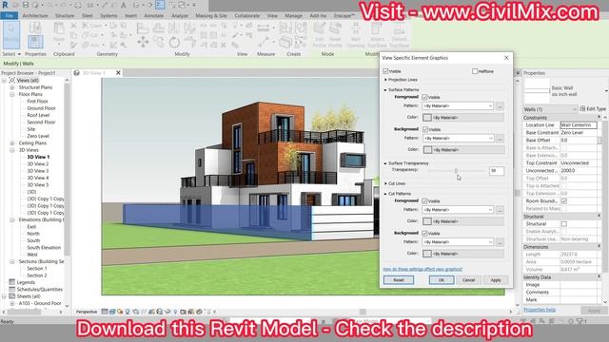This screenshot has height=342, width=609.
Task: Click OK in View Specific Element Graphics
Action: [442, 280]
